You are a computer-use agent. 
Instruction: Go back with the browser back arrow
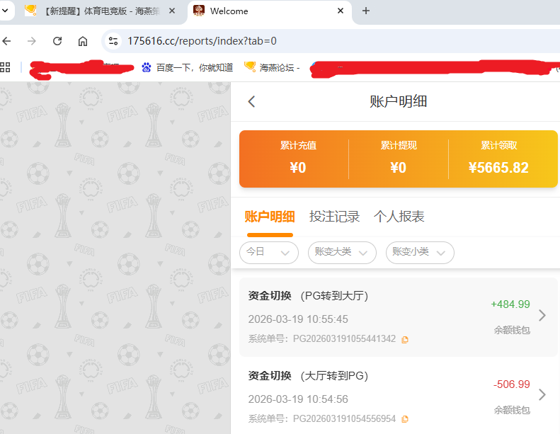pyautogui.click(x=6, y=41)
